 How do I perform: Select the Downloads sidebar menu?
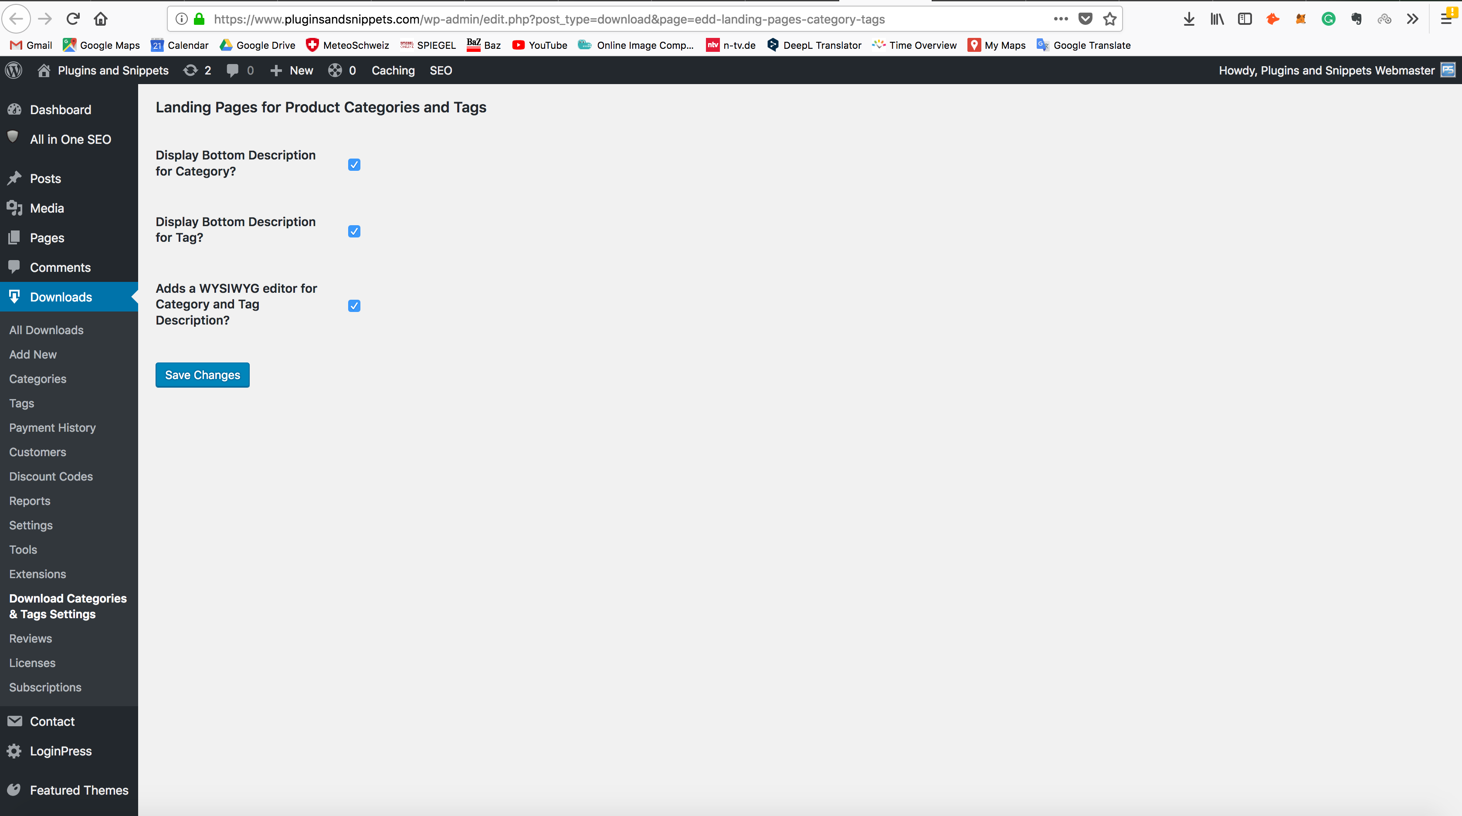coord(69,297)
